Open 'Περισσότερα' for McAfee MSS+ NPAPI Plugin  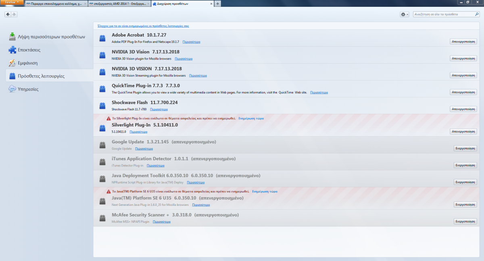tap(162, 221)
